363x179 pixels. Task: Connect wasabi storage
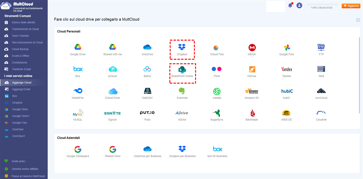[x=217, y=91]
